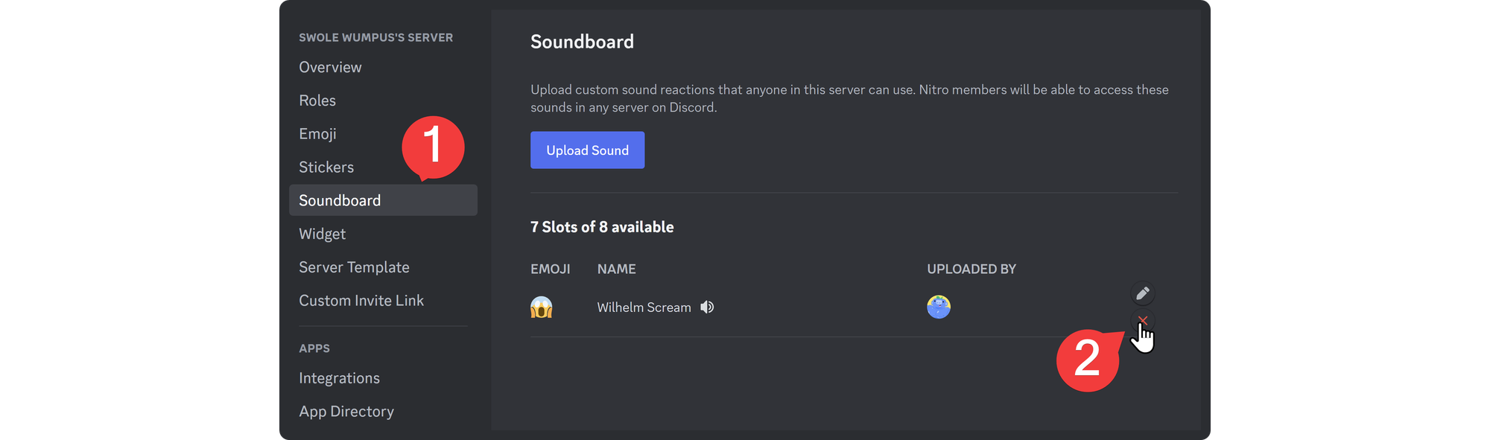Click the 7 Slots of 8 available indicator
This screenshot has width=1490, height=440.
[602, 226]
